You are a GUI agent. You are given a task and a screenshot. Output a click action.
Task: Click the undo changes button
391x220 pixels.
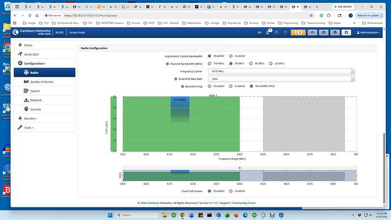point(312,32)
